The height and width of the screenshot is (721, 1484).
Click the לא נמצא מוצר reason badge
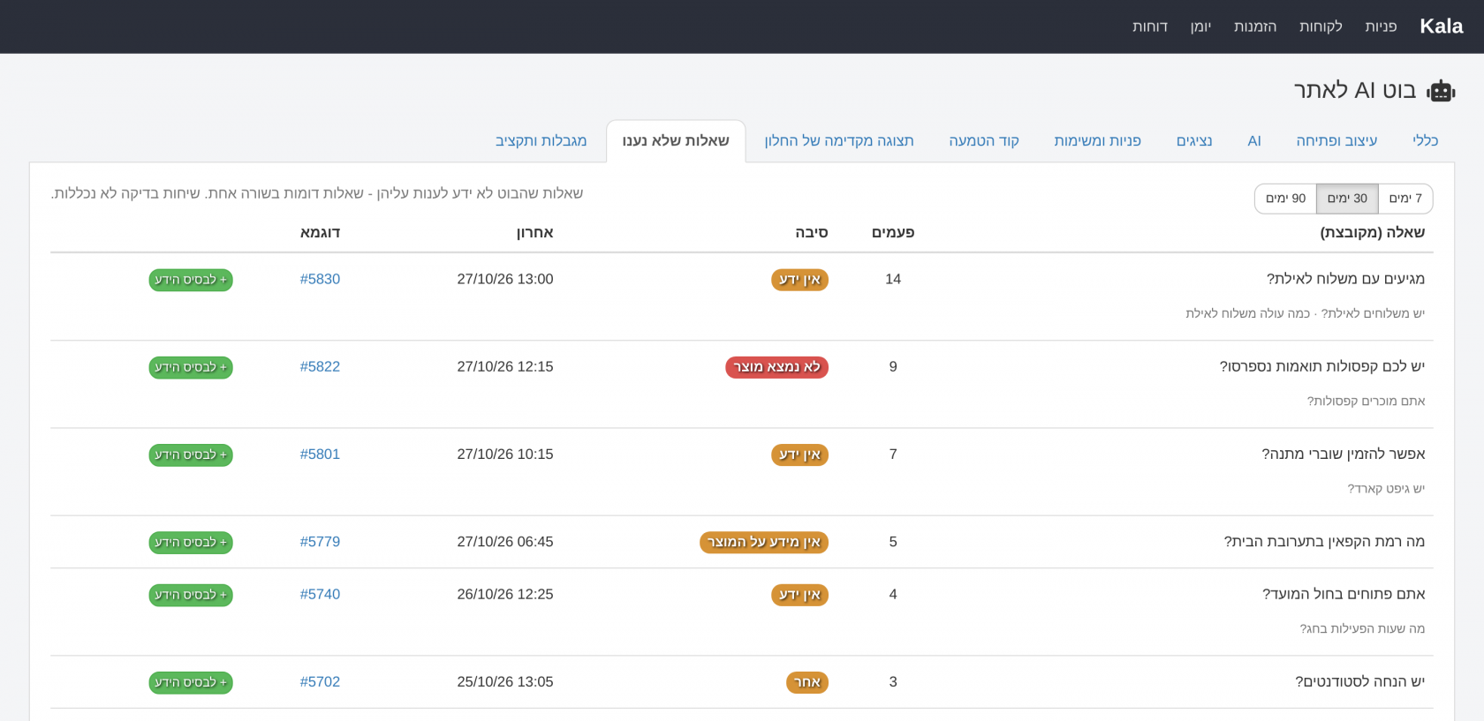[x=777, y=367]
